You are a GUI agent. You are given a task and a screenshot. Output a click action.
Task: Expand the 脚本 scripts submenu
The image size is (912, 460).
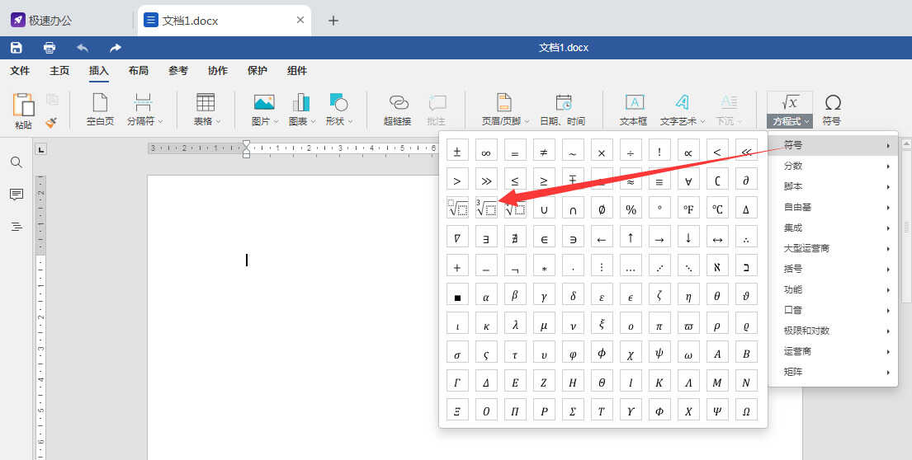pos(833,186)
